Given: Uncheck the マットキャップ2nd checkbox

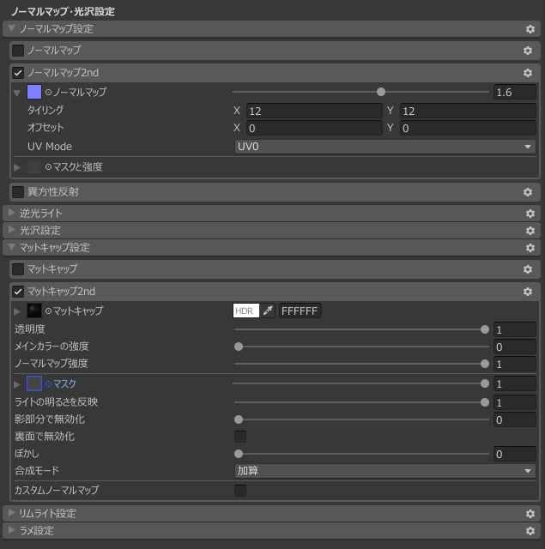Looking at the screenshot, I should [x=18, y=292].
